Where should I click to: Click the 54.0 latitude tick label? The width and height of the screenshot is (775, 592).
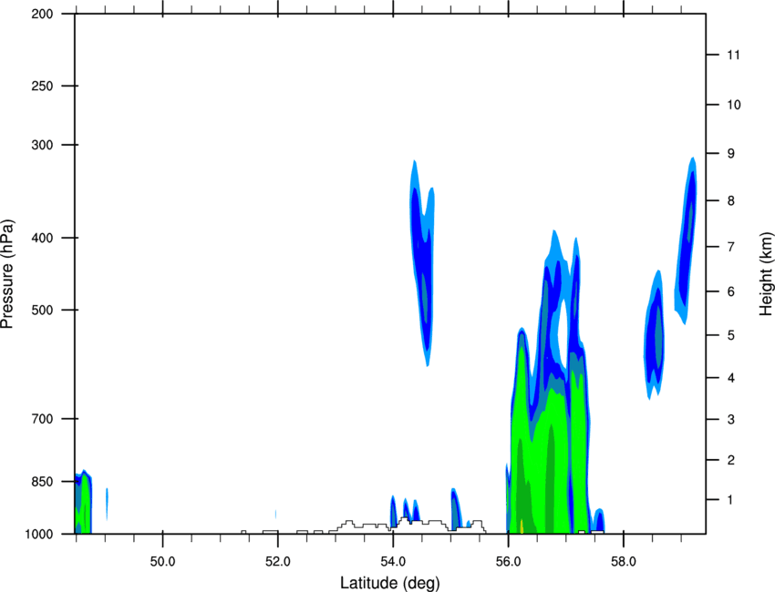(393, 562)
